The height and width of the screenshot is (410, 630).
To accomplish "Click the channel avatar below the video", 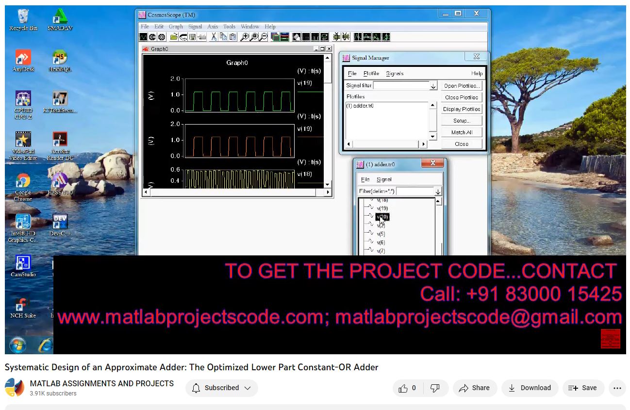I will pos(15,388).
